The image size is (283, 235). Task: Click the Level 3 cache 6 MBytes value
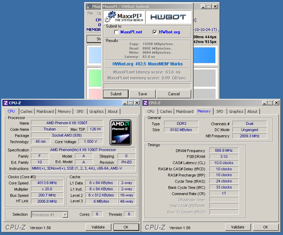(x=101, y=201)
